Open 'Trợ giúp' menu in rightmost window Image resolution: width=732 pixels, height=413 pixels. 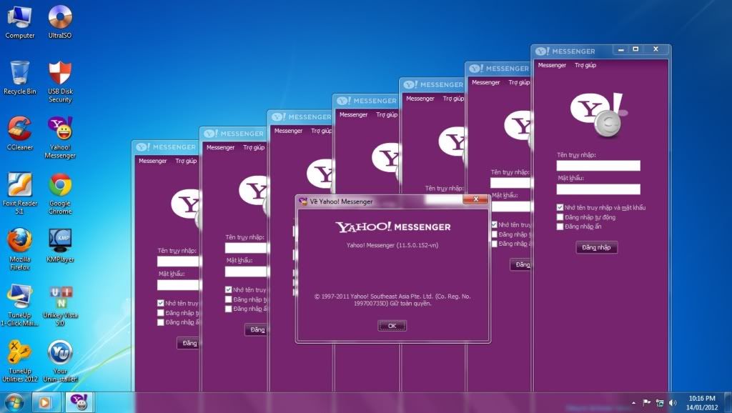coord(585,65)
